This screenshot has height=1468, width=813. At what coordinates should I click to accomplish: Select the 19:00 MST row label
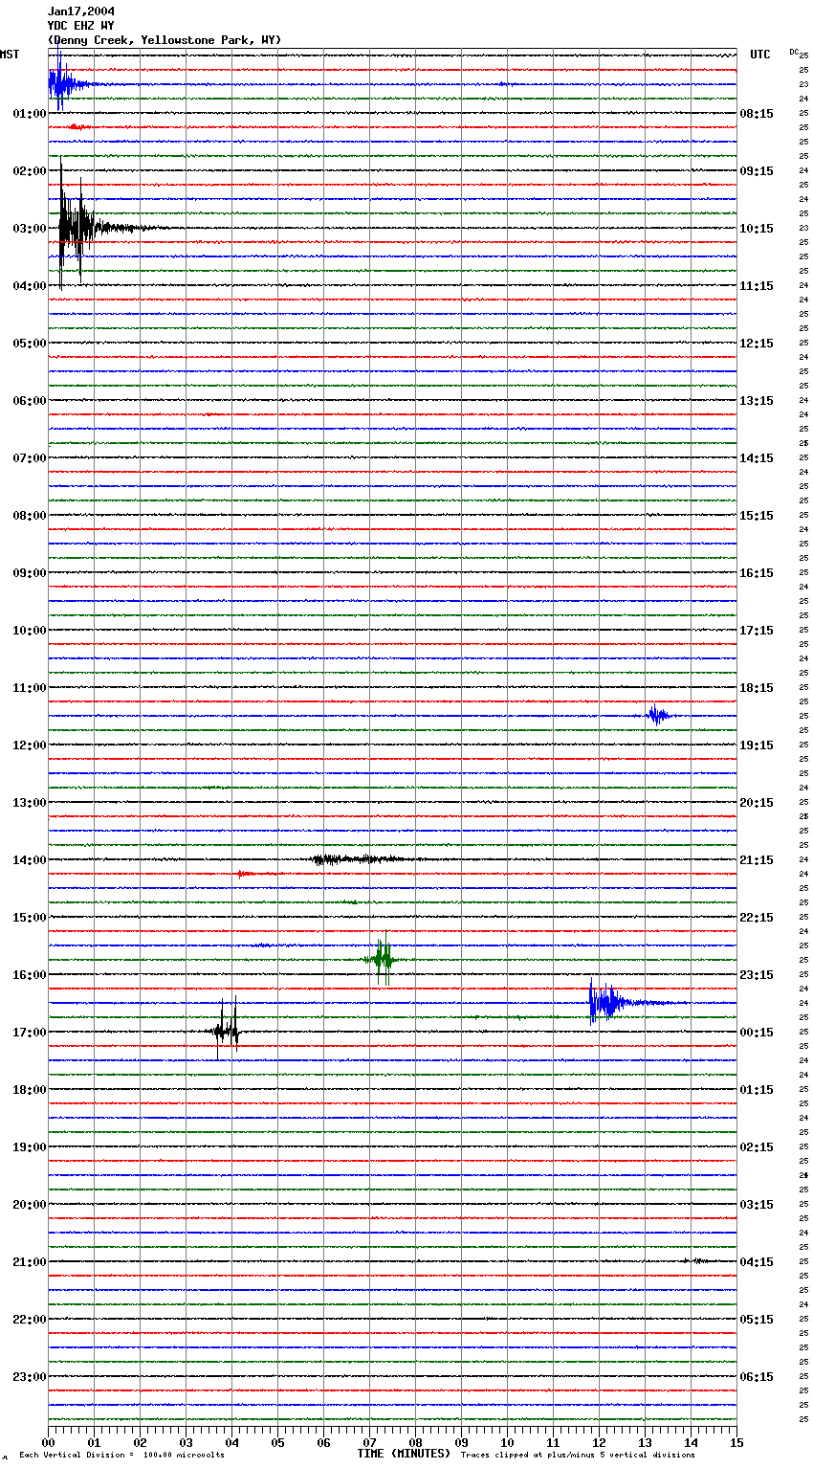pos(29,1147)
